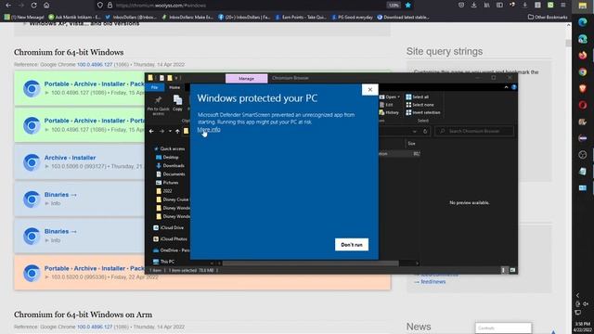Open the File tab in Explorer

pos(155,87)
